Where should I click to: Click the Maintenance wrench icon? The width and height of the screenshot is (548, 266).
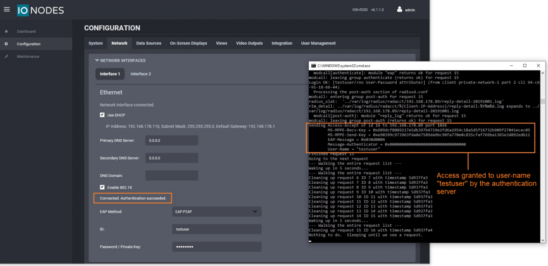click(x=6, y=56)
